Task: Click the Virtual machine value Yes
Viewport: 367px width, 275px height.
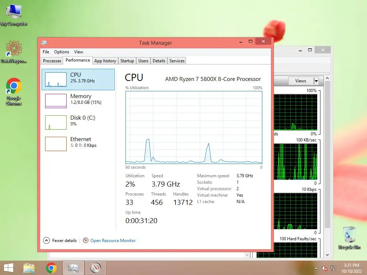Action: [x=240, y=195]
